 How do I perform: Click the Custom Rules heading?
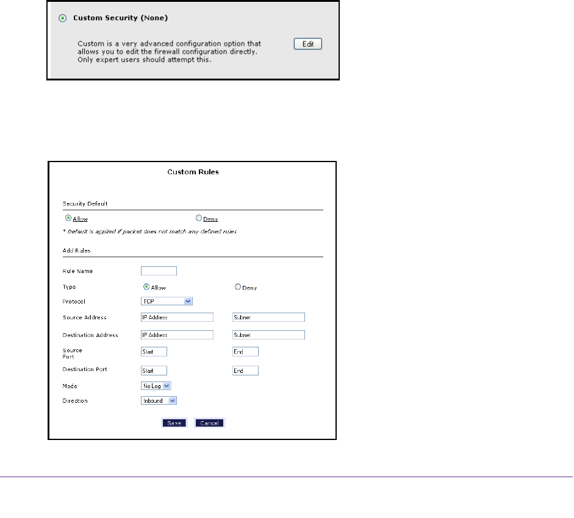(x=193, y=172)
